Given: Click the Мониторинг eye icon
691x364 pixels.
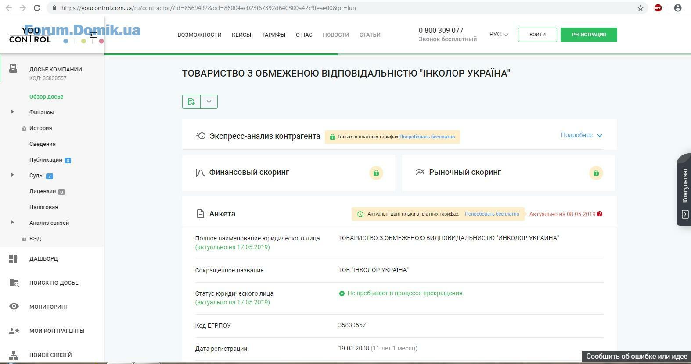Looking at the screenshot, I should point(14,307).
